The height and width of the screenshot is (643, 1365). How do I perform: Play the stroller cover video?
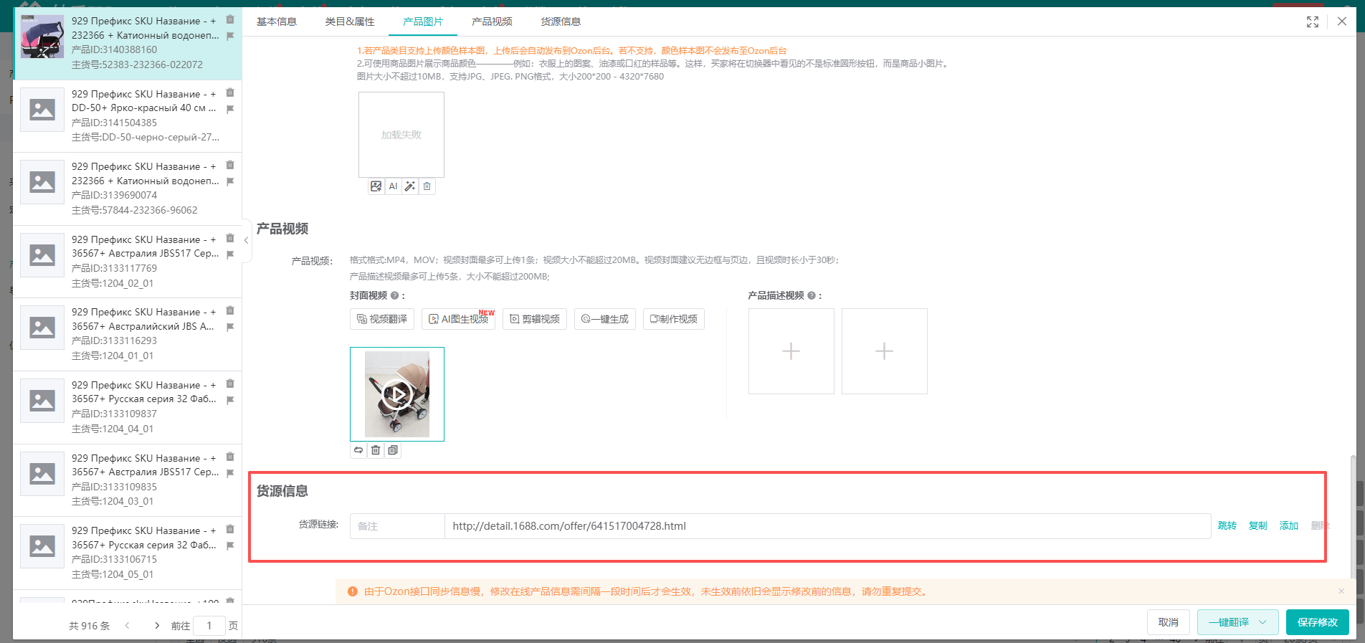(x=397, y=394)
